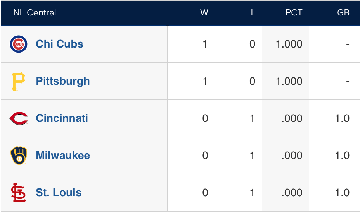Click Cincinnati's 1.0 games back value
Screen dimensions: 360x212
pyautogui.click(x=342, y=118)
